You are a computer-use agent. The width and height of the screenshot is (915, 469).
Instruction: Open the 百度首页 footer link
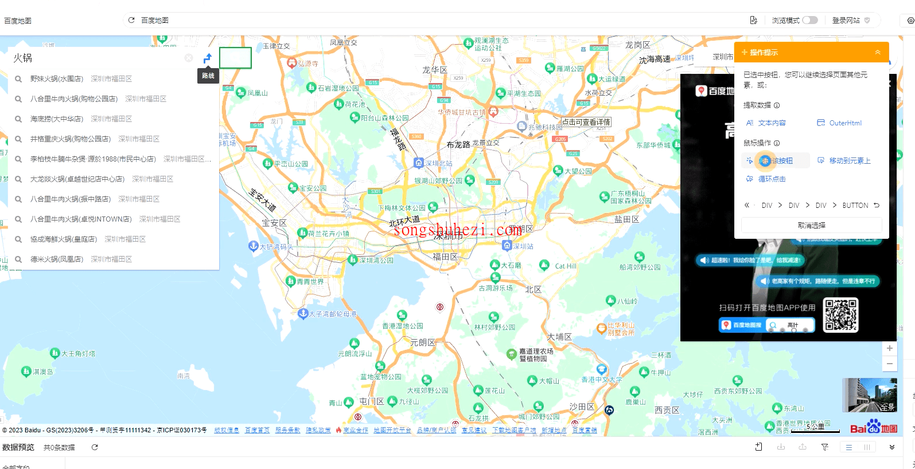[257, 430]
